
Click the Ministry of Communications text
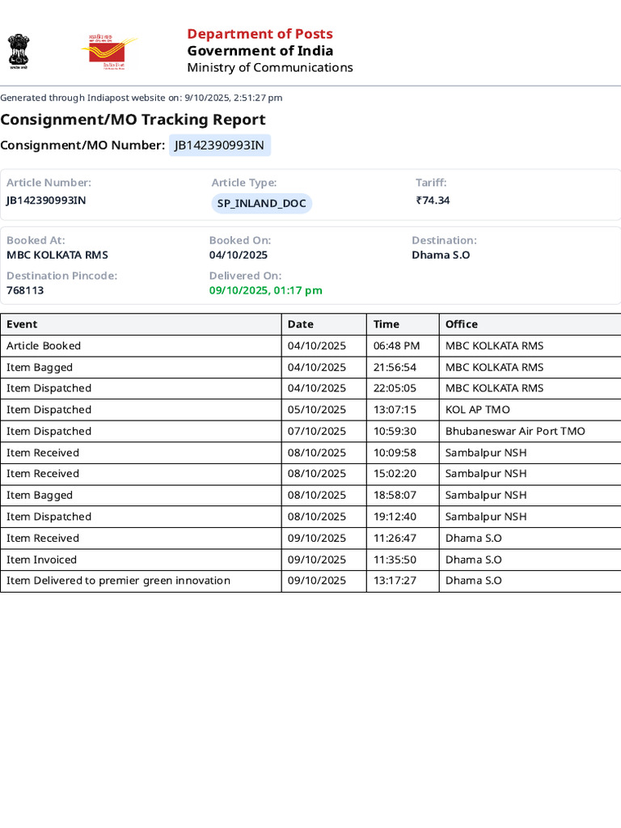(270, 68)
